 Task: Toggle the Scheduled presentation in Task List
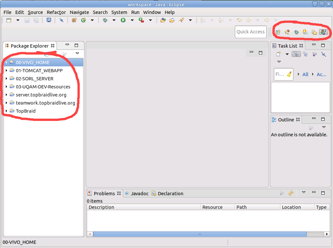306,54
